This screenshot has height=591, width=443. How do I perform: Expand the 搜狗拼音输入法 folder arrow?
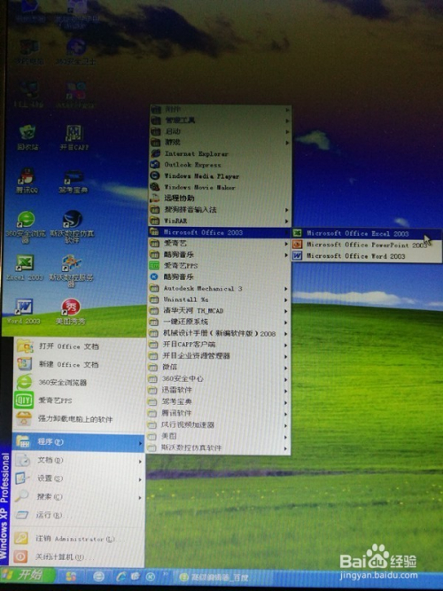(x=287, y=210)
